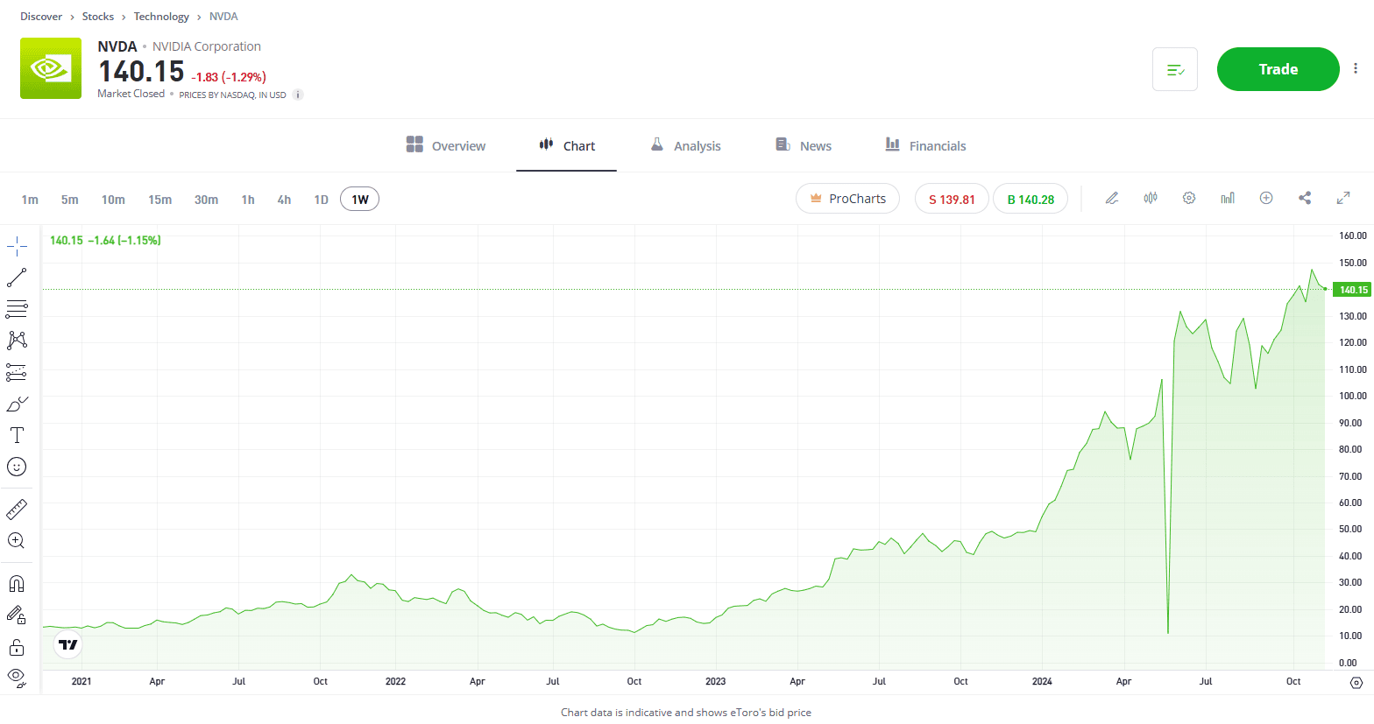Set timeframe to 10m
This screenshot has width=1374, height=724.
(113, 200)
